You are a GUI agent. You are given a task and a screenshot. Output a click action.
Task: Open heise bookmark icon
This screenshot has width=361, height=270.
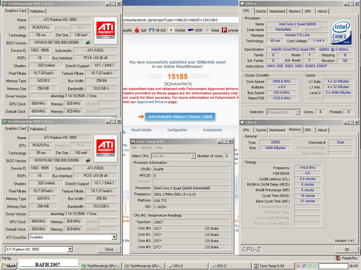pos(207,30)
